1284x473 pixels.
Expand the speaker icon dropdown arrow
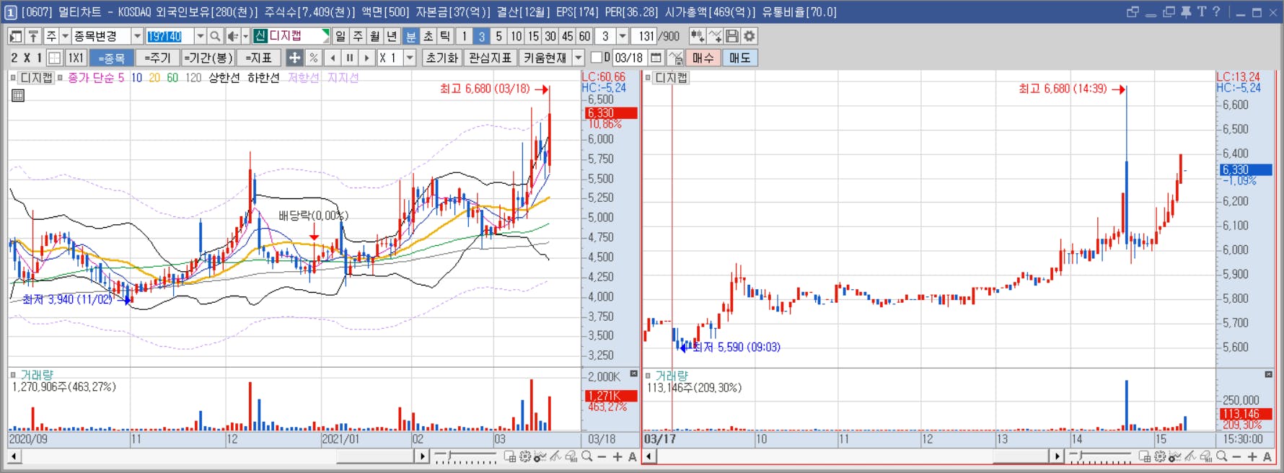click(245, 36)
